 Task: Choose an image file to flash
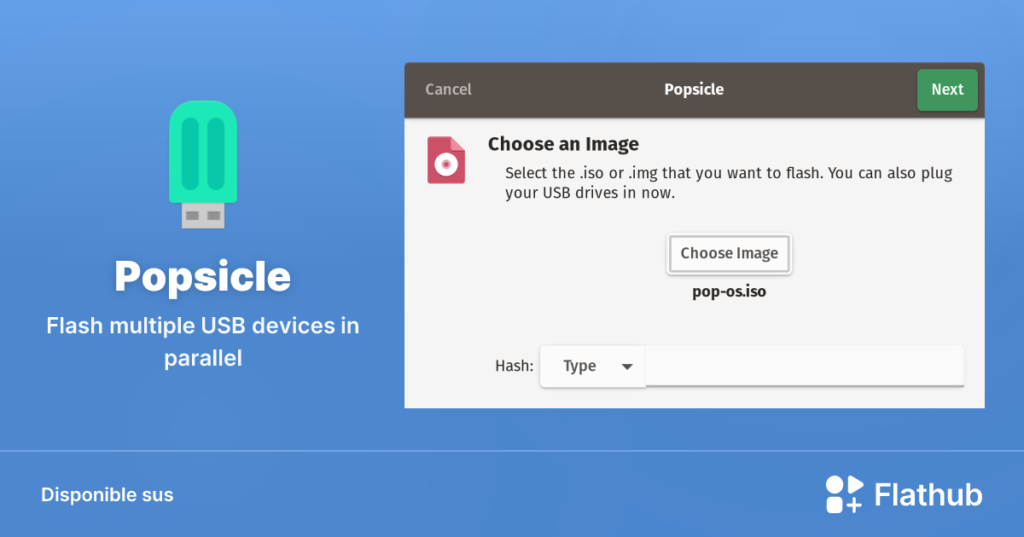(730, 253)
